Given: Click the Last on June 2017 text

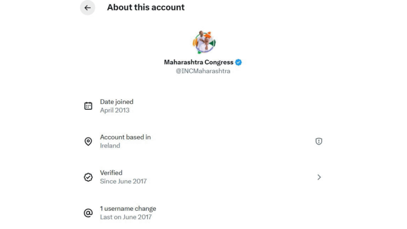Looking at the screenshot, I should pyautogui.click(x=126, y=217).
